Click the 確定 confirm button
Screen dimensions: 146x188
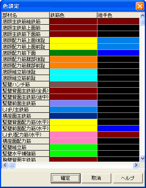[66, 178]
